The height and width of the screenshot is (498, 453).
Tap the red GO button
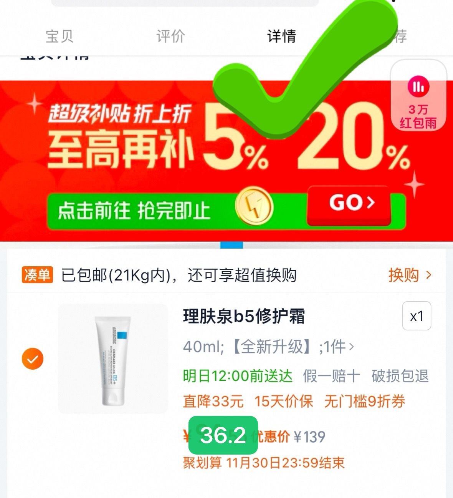point(349,205)
